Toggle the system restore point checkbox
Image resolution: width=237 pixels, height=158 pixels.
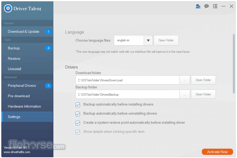coord(78,123)
